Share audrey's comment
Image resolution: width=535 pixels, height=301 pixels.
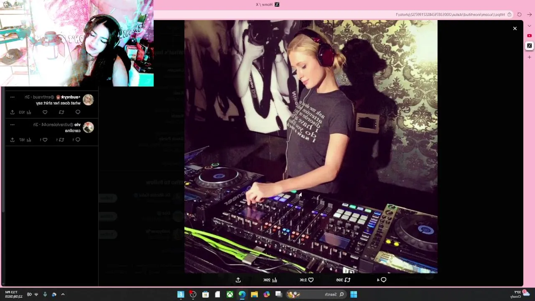pos(12,112)
